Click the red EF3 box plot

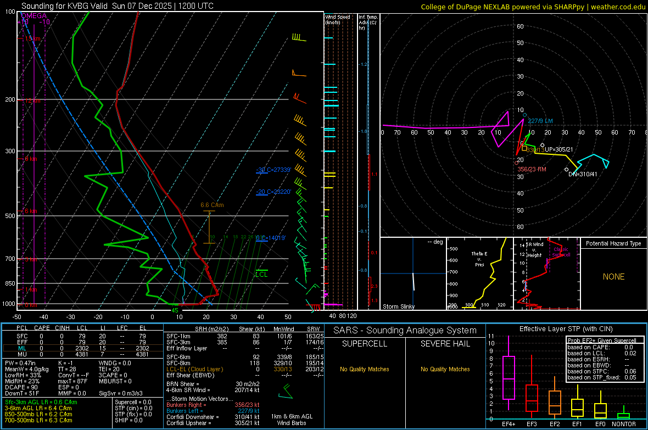532,387
